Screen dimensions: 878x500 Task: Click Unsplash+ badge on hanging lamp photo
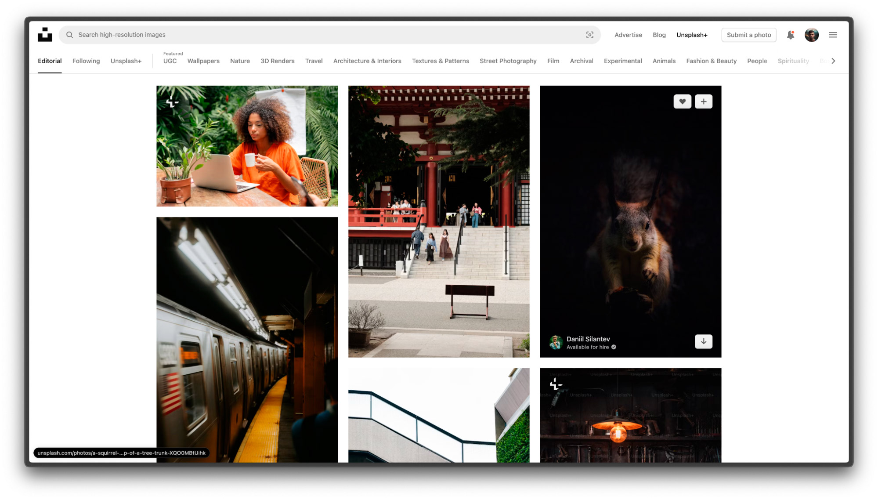556,384
